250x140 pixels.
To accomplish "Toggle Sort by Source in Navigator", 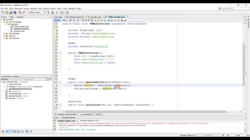I will pos(31,131).
